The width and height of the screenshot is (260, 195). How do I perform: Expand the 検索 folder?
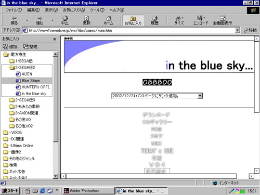tap(10, 165)
